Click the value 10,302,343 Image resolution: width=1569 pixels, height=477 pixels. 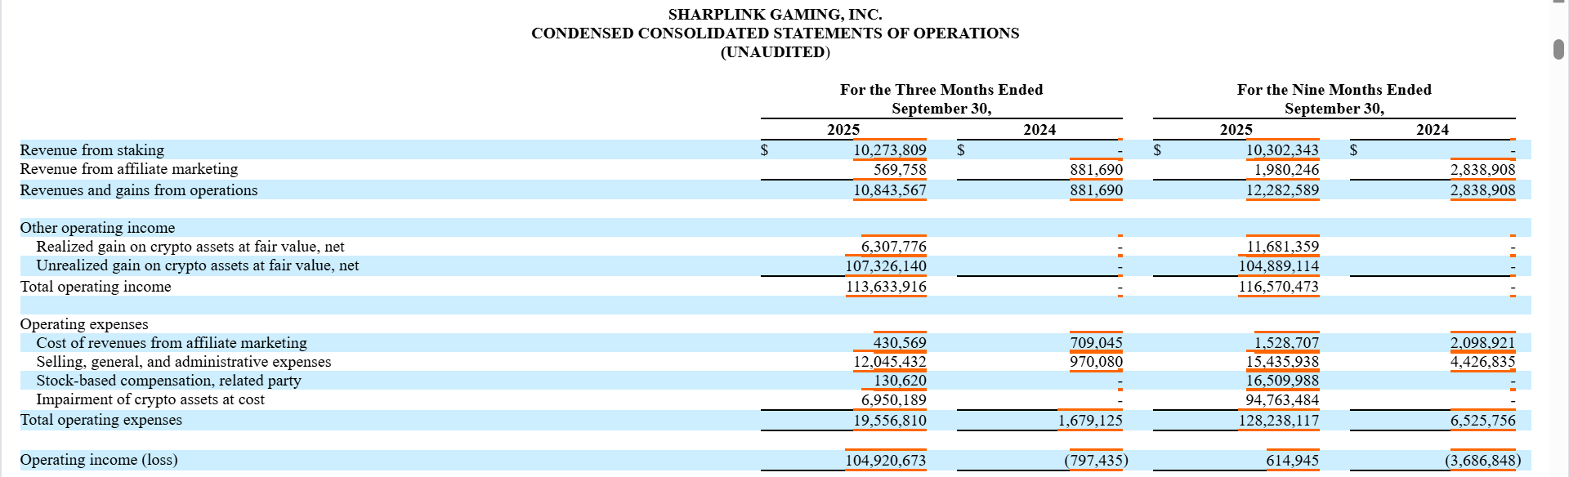pos(1282,150)
